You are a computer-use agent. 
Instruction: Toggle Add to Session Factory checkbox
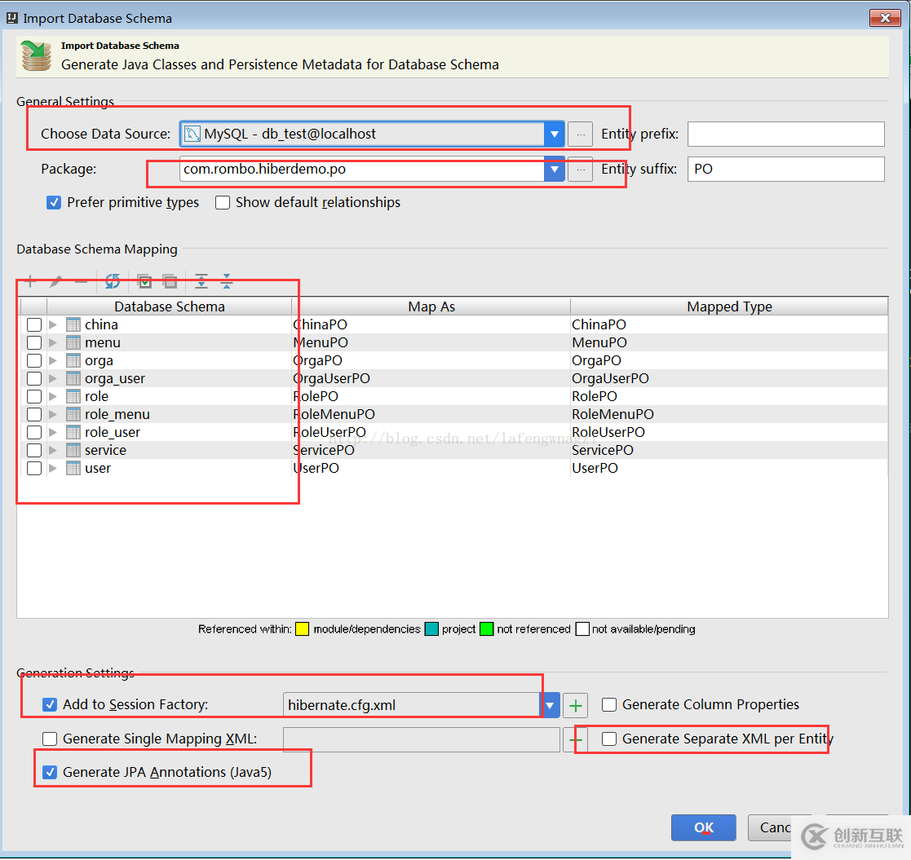(50, 705)
